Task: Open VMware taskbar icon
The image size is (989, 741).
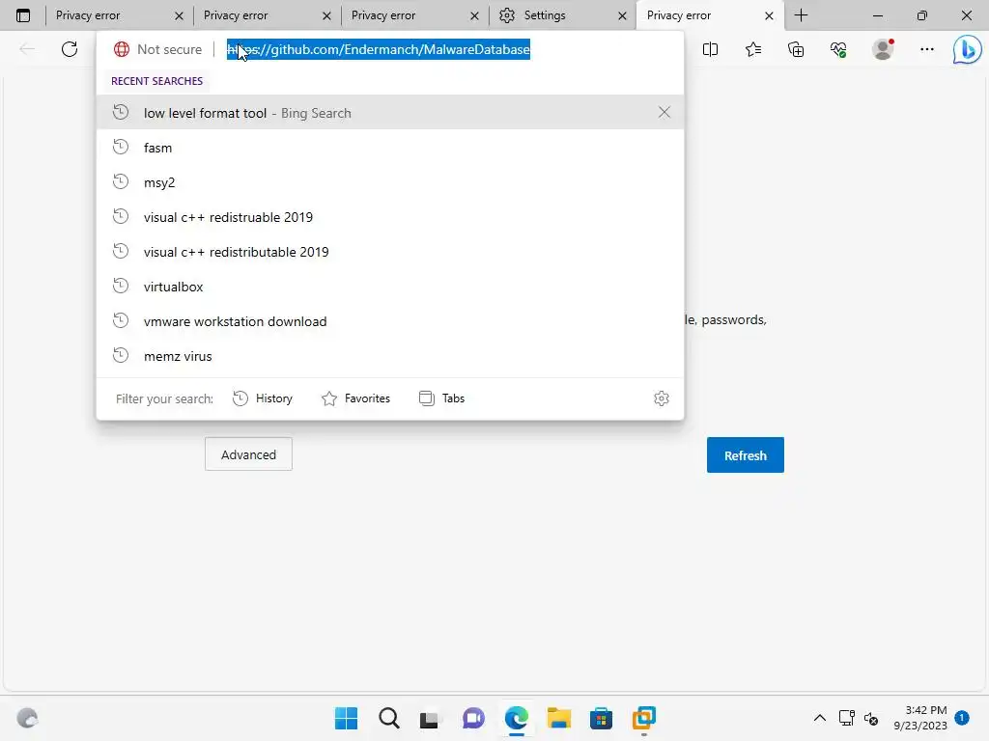Action: click(x=644, y=718)
